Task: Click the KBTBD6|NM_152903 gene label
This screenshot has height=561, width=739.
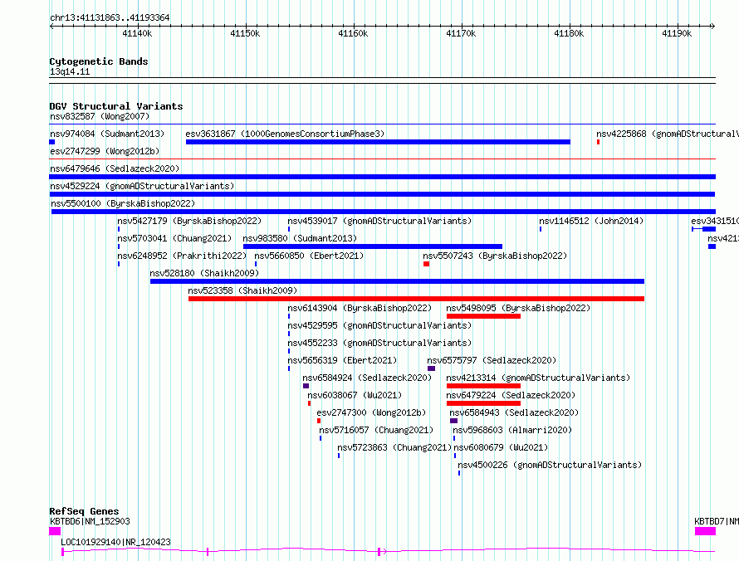Action: (90, 521)
